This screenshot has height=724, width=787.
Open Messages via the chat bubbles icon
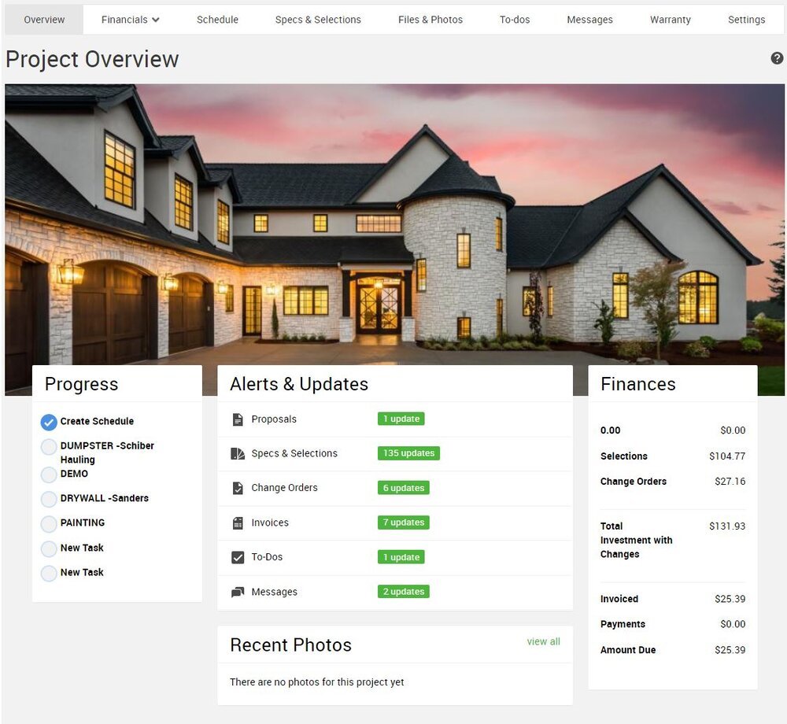[237, 592]
